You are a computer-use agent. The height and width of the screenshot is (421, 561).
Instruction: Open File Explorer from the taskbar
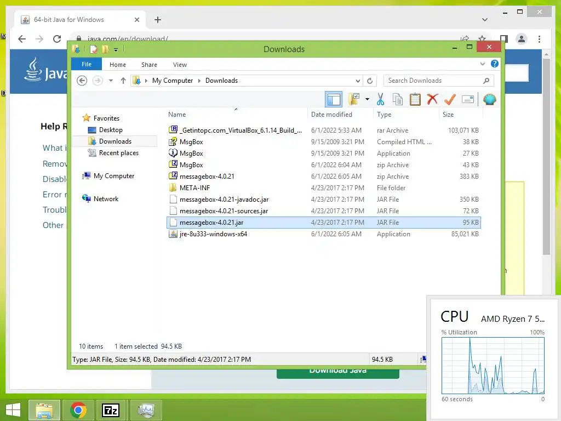[44, 410]
